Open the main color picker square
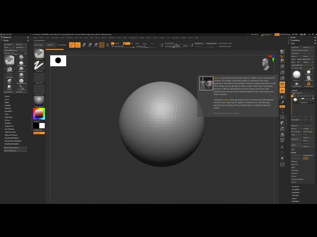This screenshot has width=317, height=237. [x=39, y=114]
